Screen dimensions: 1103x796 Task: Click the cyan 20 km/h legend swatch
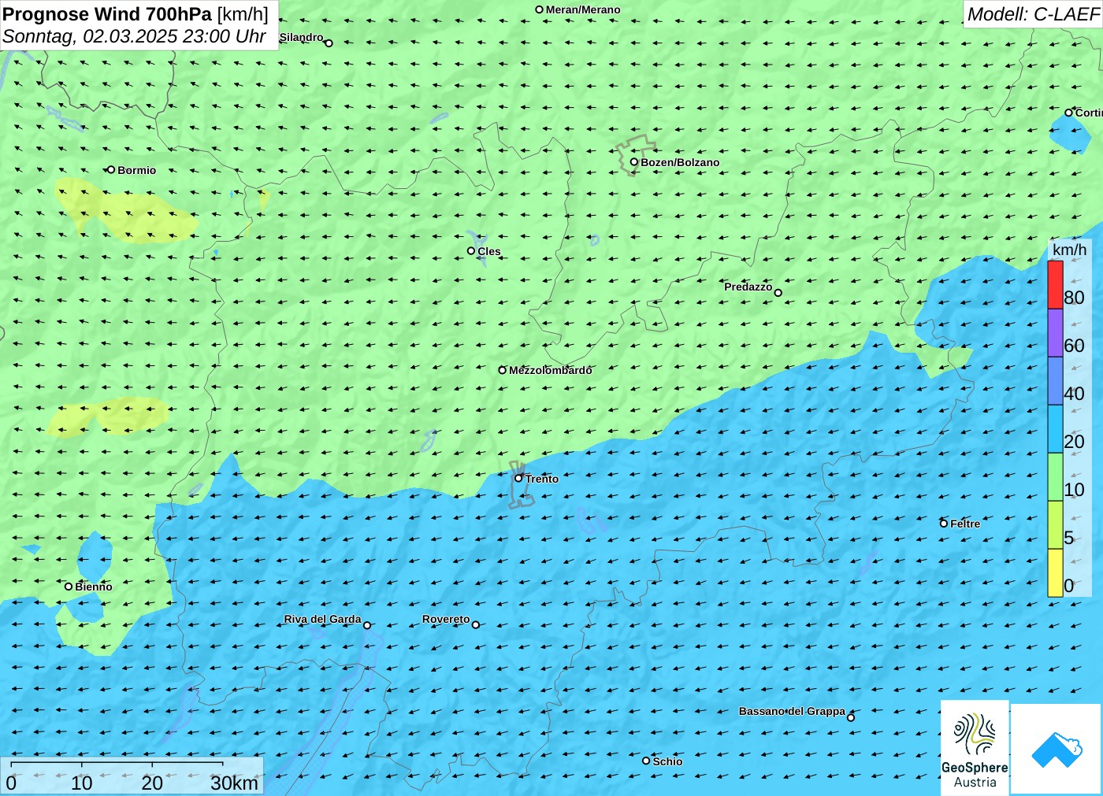point(1055,429)
